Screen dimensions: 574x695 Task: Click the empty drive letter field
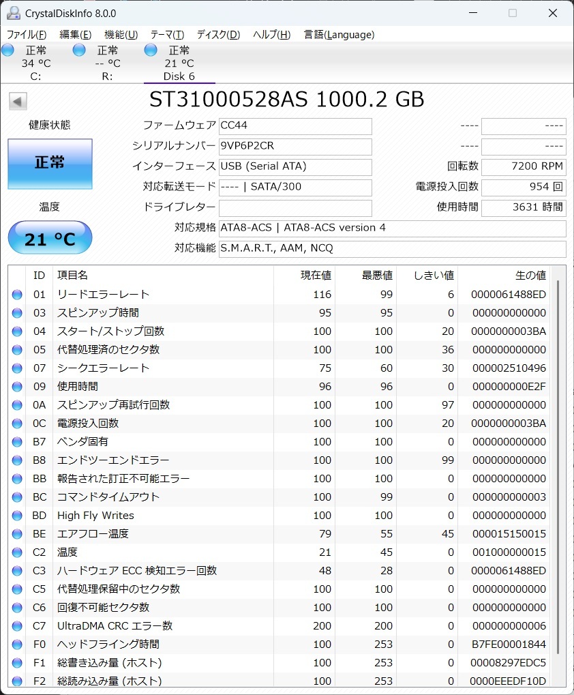(295, 207)
